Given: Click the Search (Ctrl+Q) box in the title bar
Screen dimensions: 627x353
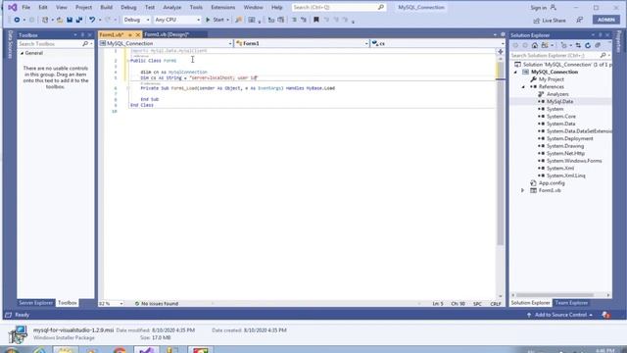Looking at the screenshot, I should click(339, 7).
